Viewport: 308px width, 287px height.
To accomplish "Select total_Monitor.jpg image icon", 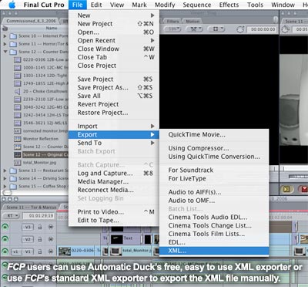I will point(17,163).
